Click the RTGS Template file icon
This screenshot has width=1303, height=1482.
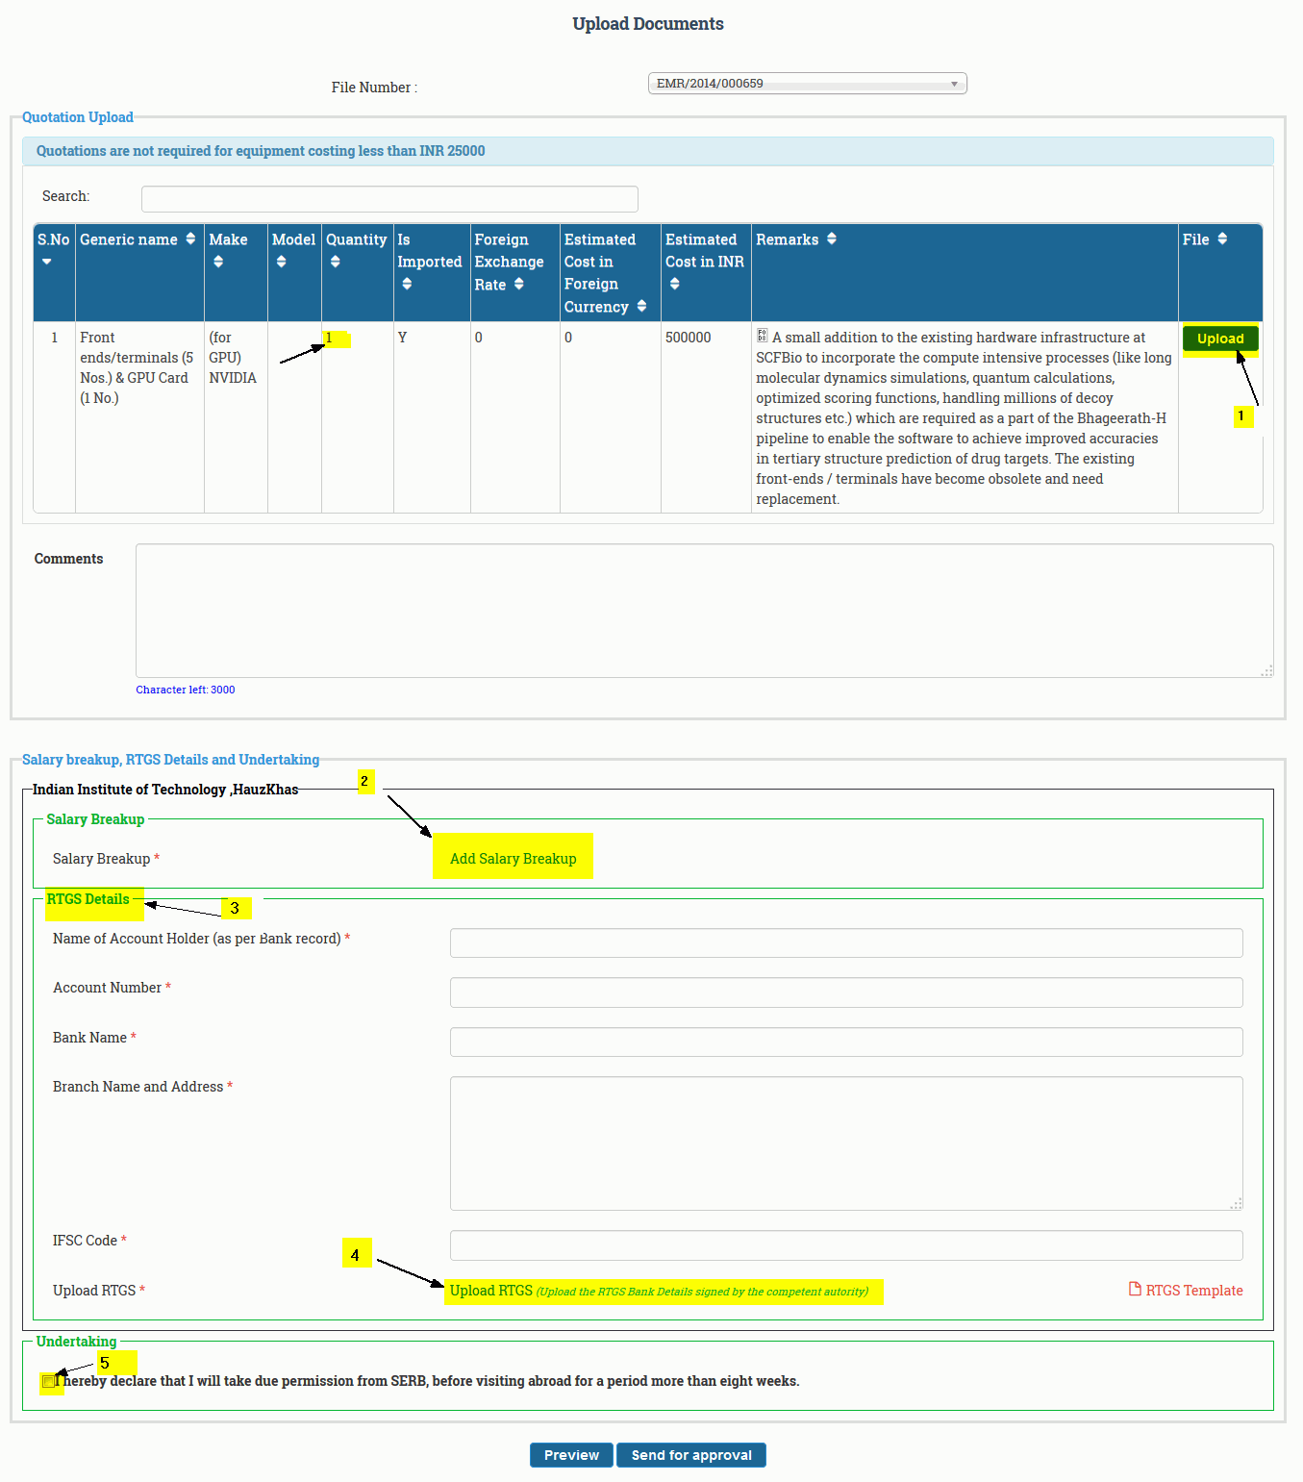click(x=1135, y=1290)
